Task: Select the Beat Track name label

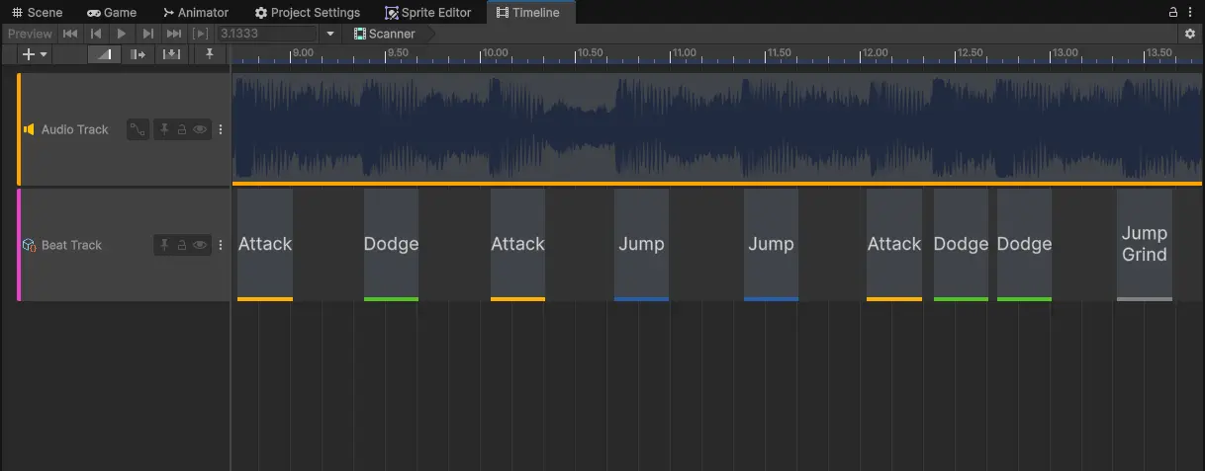Action: pos(71,245)
